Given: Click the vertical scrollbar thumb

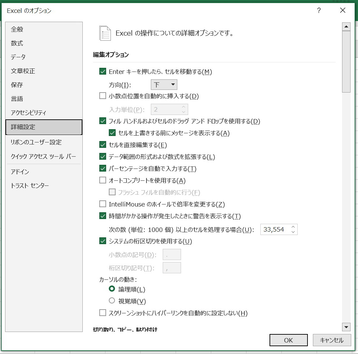Looking at the screenshot, I should [346, 62].
